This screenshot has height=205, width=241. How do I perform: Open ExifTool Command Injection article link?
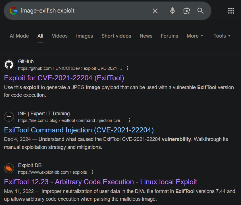point(79,130)
